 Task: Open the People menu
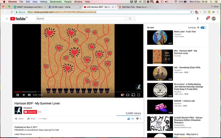(x=68, y=2)
